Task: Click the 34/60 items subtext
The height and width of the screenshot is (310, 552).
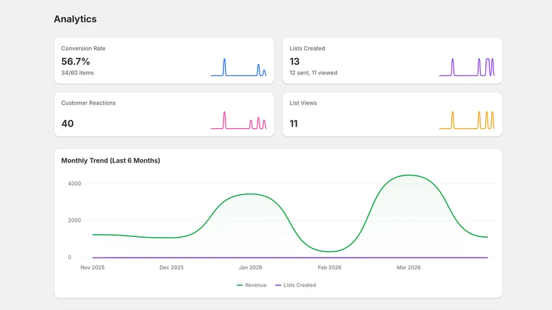Action: click(x=77, y=73)
